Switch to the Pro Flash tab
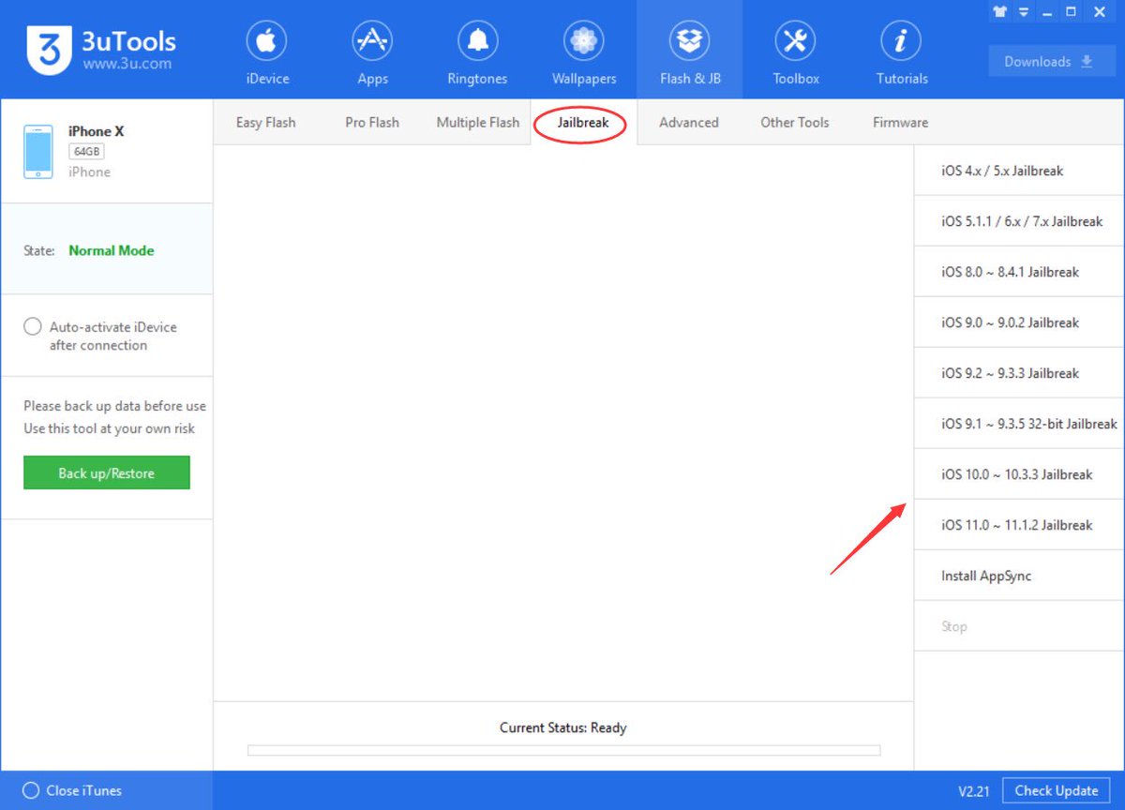 coord(372,122)
